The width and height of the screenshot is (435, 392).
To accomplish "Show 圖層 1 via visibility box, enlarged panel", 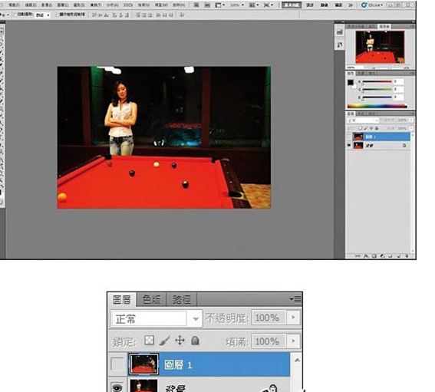I will click(117, 364).
